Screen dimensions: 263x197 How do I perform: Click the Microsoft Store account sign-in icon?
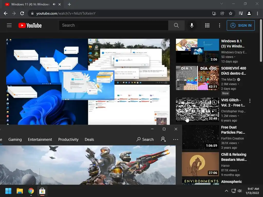pyautogui.click(x=163, y=139)
